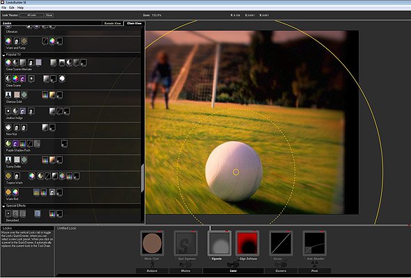Click the color wheel icon in Crime Scene row
This screenshot has width=411, height=278.
[x=15, y=79]
